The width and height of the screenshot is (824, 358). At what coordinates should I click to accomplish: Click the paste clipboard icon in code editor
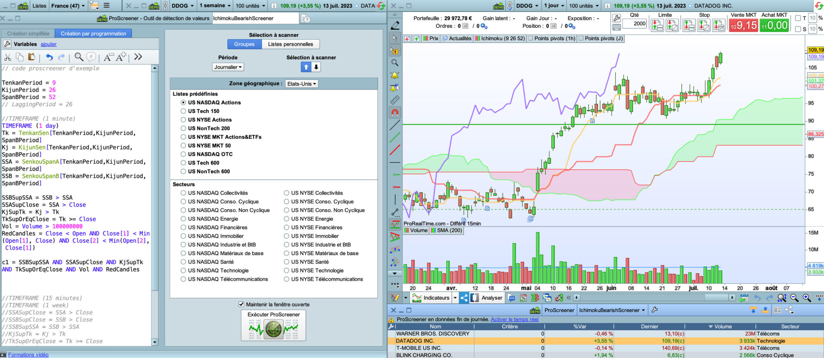click(x=31, y=57)
